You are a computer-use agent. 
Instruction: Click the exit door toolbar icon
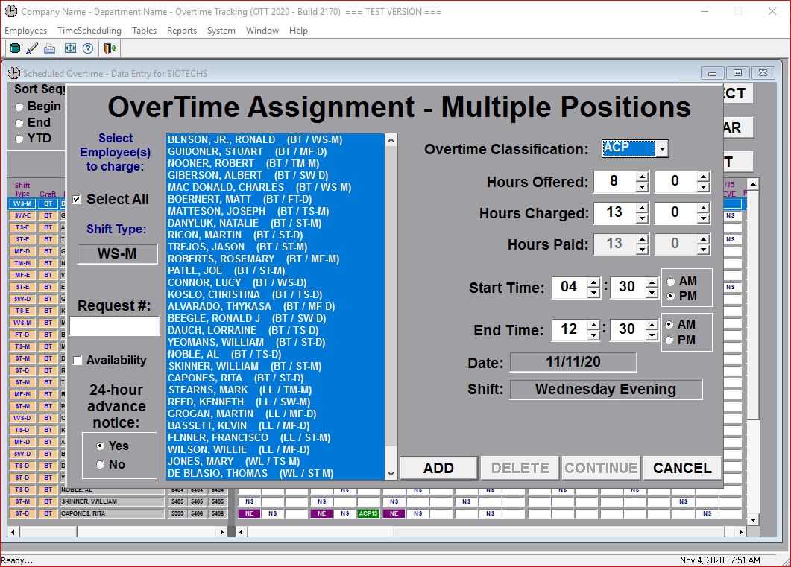[110, 48]
